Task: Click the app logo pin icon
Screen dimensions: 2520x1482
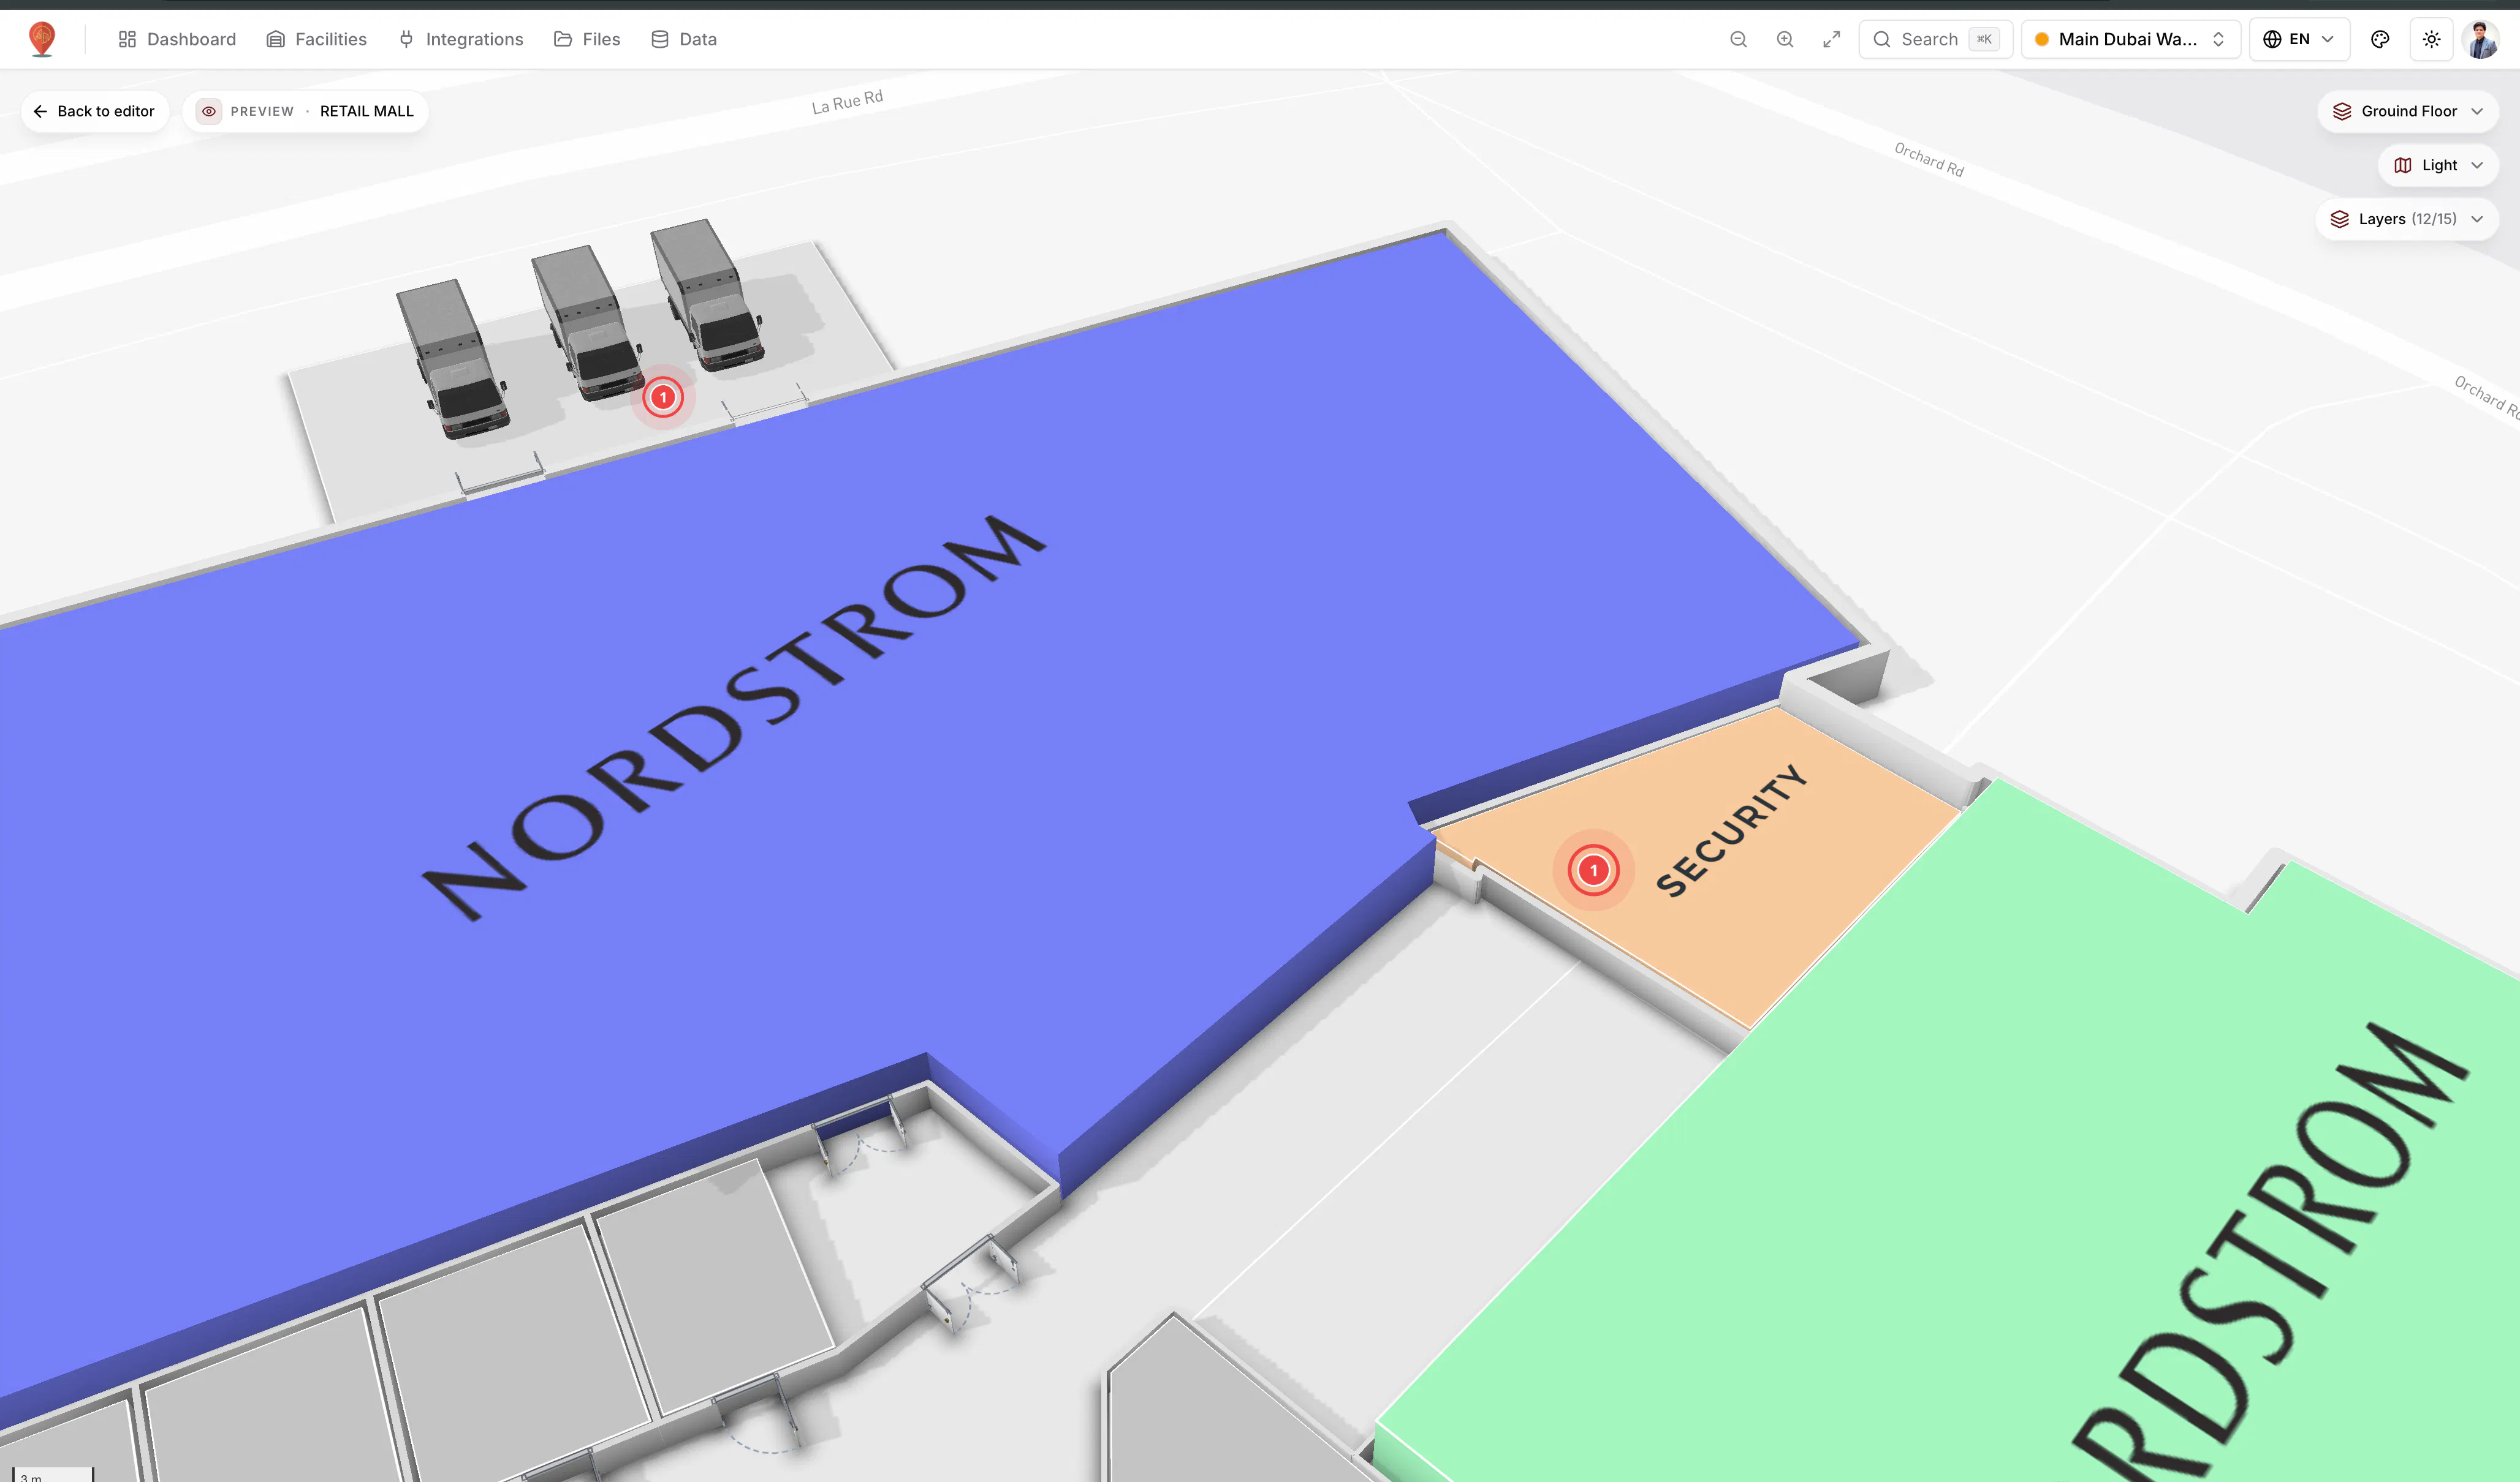Action: pyautogui.click(x=41, y=39)
